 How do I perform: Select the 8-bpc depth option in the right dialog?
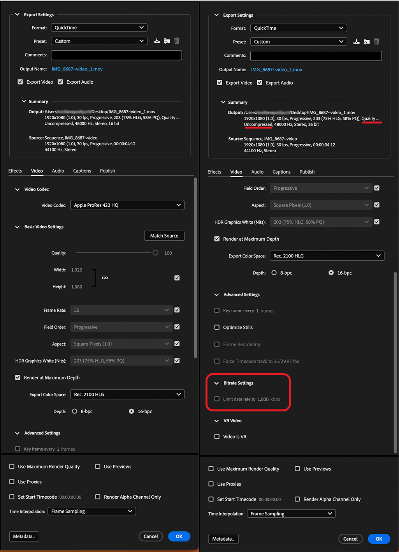pos(274,273)
